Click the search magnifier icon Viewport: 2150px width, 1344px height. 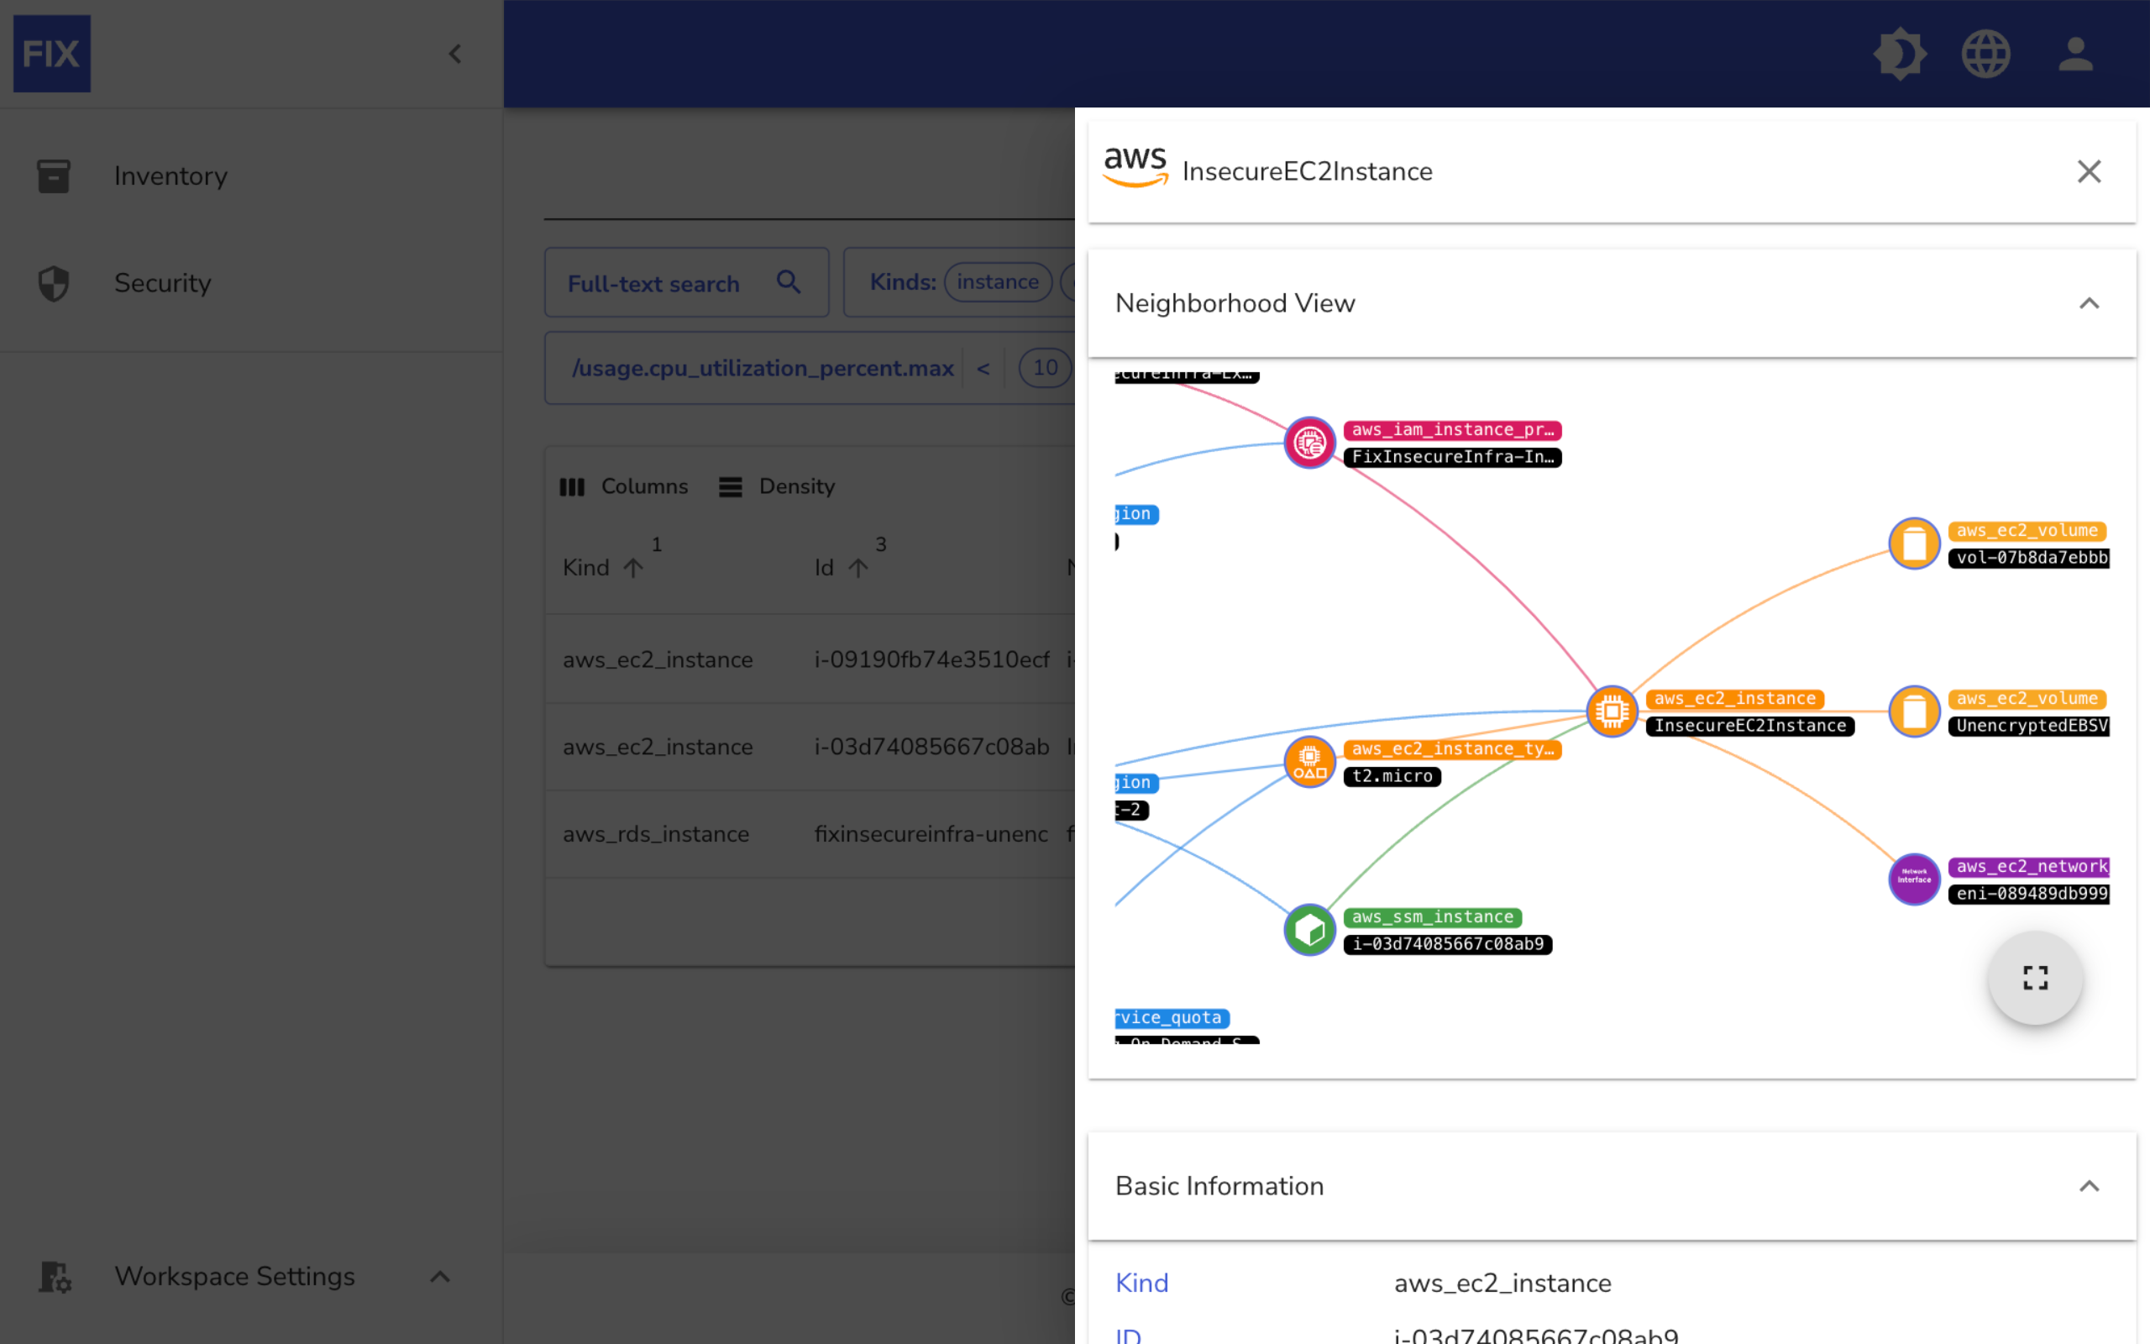(788, 281)
